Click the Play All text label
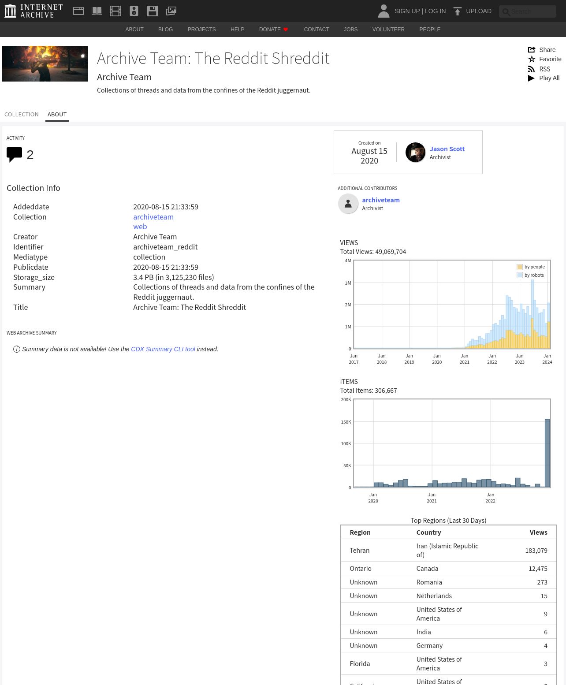 point(549,78)
